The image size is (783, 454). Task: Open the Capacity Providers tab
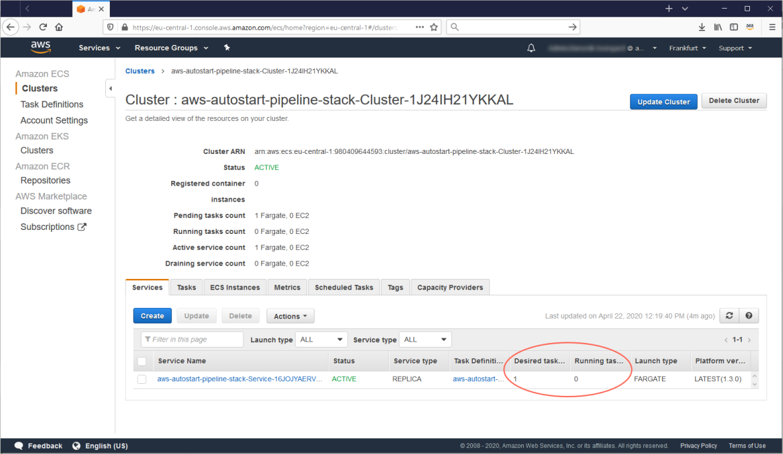pyautogui.click(x=450, y=287)
